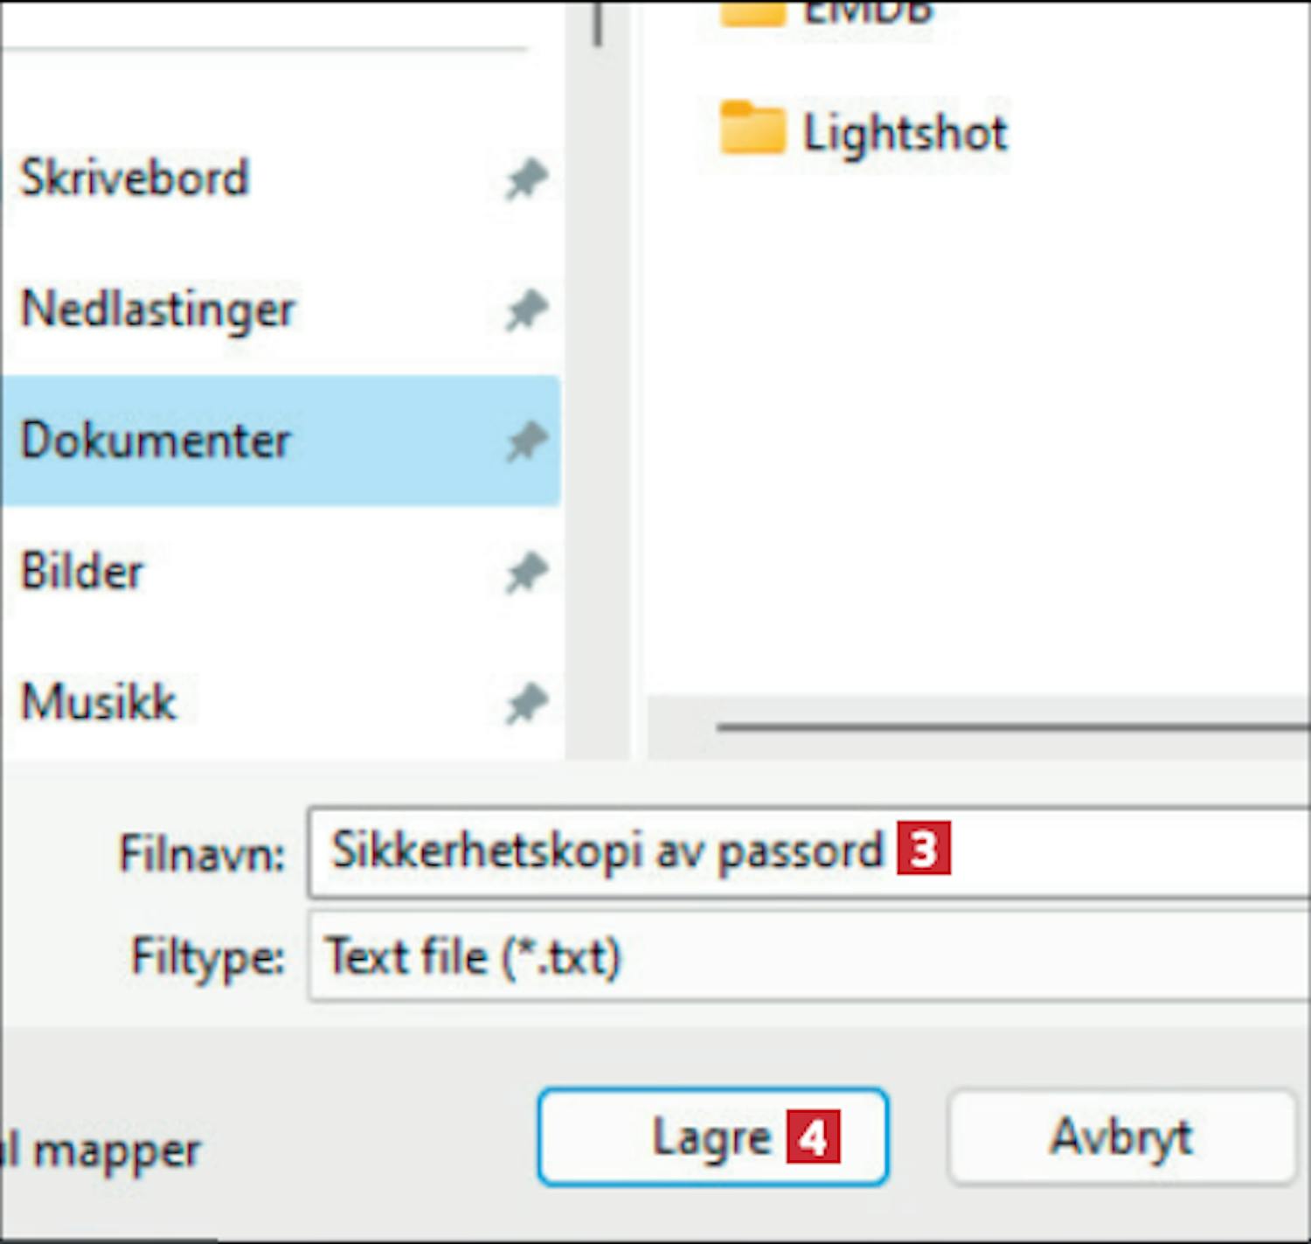The image size is (1311, 1244).
Task: Select Dokumenter in the sidebar
Action: [x=156, y=440]
